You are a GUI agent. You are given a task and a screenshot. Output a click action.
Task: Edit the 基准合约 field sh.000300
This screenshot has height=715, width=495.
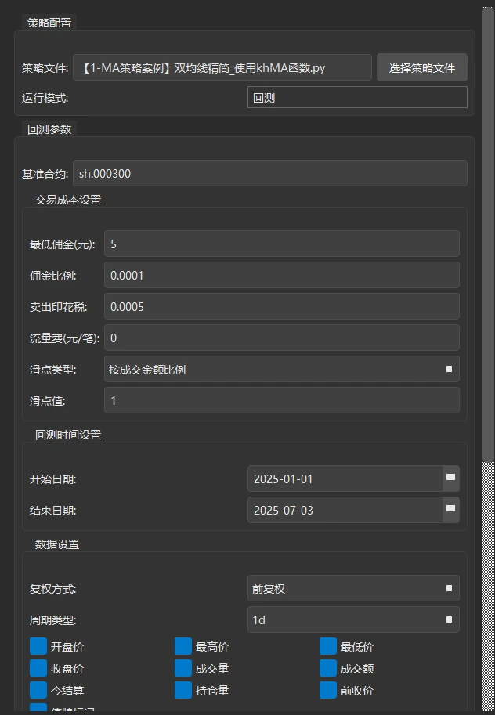pos(270,173)
